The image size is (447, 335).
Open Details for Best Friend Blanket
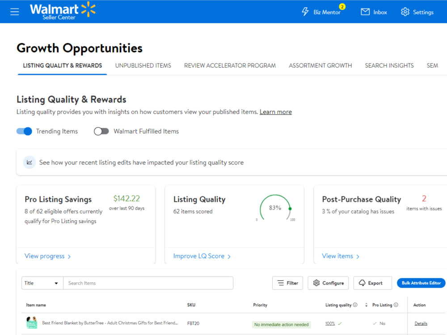(421, 323)
